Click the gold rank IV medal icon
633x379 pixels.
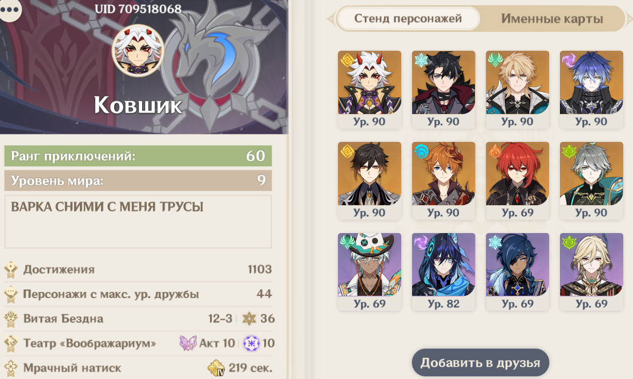(216, 368)
